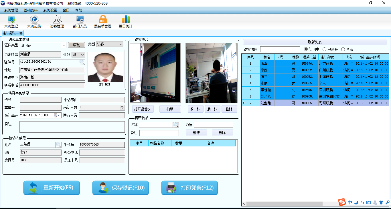This screenshot has width=391, height=209.
Task: Open the 访客管理 visitor management icon
Action: (57, 22)
